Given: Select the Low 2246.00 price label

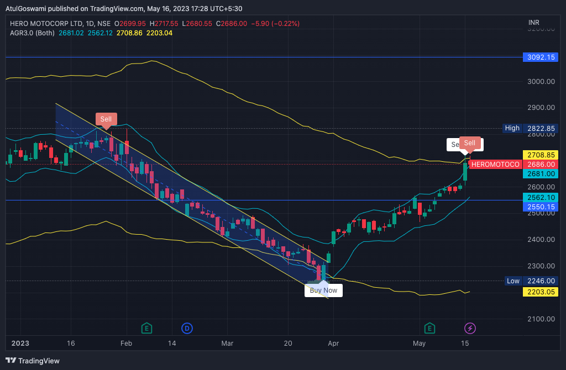Looking at the screenshot, I should click(x=531, y=281).
